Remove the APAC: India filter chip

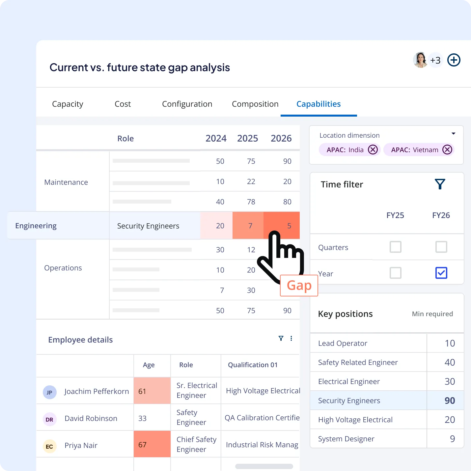coord(373,150)
